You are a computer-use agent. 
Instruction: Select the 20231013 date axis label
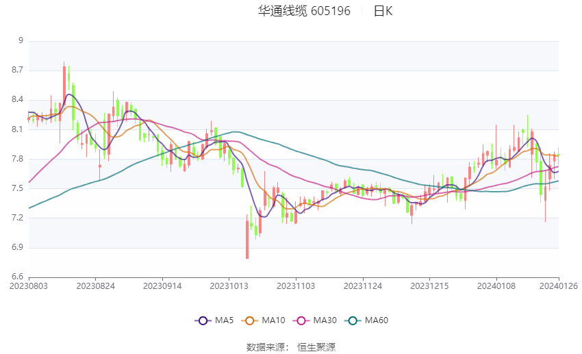click(x=229, y=286)
